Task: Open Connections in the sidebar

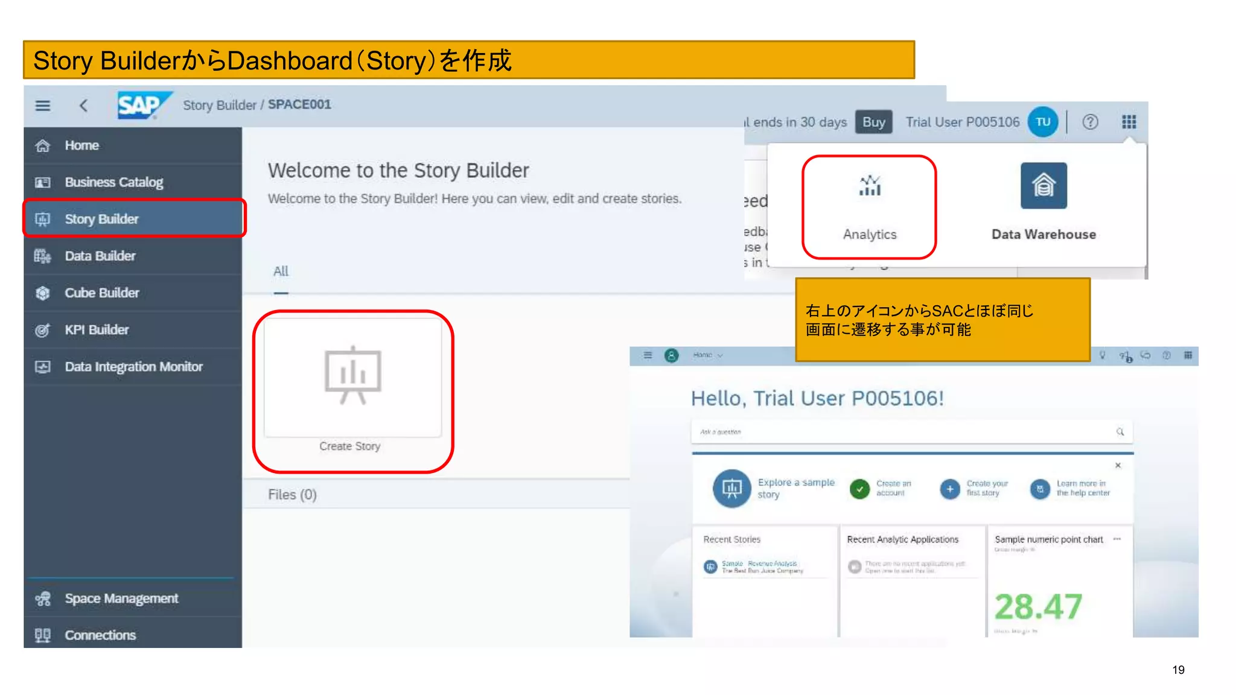Action: [x=133, y=635]
